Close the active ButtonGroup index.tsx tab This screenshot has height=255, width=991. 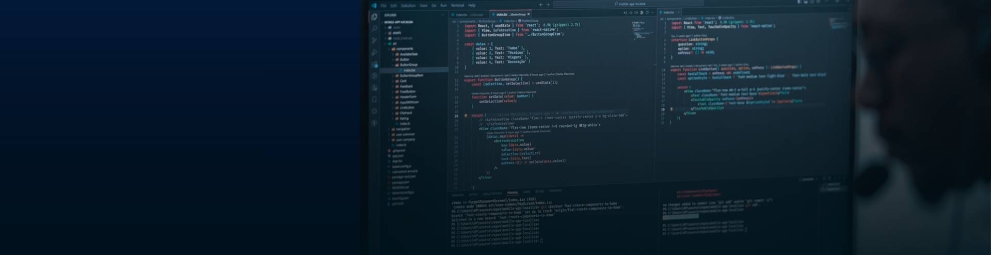tap(529, 14)
